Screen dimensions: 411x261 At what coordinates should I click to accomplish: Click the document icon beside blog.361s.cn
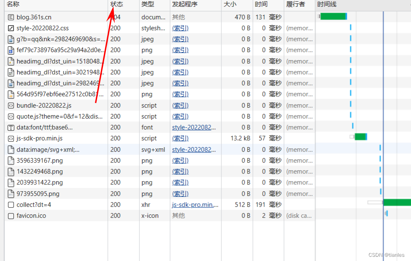pyautogui.click(x=11, y=17)
